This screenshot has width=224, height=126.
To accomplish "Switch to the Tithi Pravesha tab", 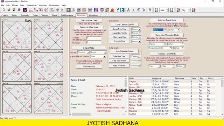I will tap(67, 15).
